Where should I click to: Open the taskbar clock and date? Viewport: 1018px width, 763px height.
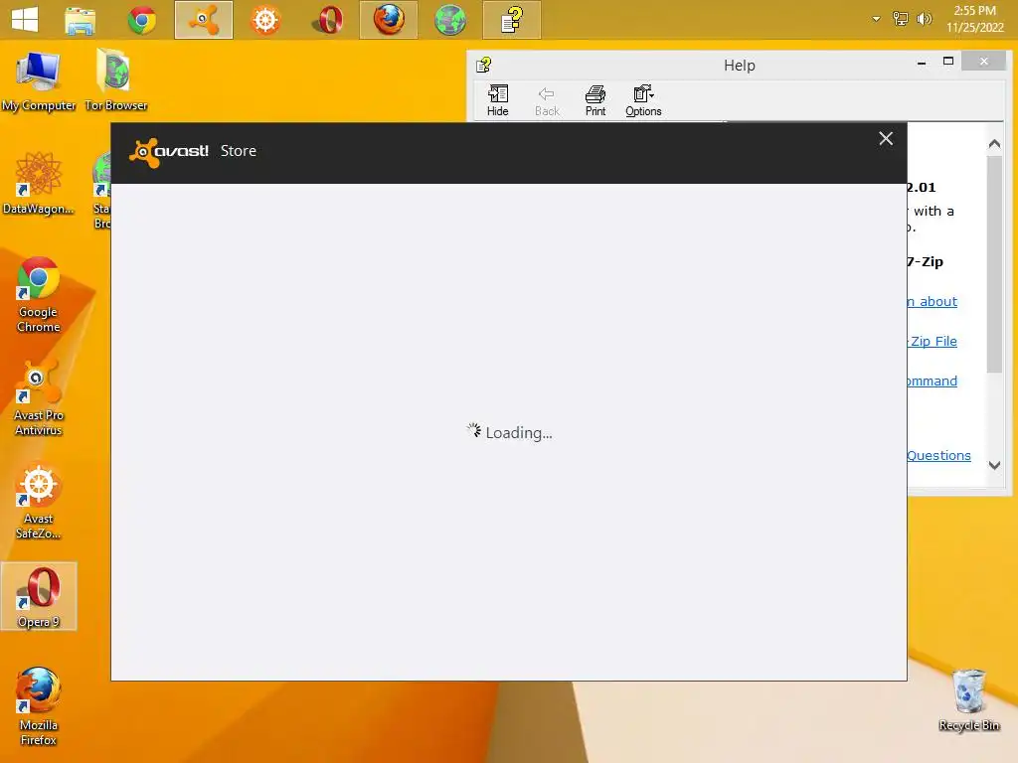pyautogui.click(x=974, y=19)
